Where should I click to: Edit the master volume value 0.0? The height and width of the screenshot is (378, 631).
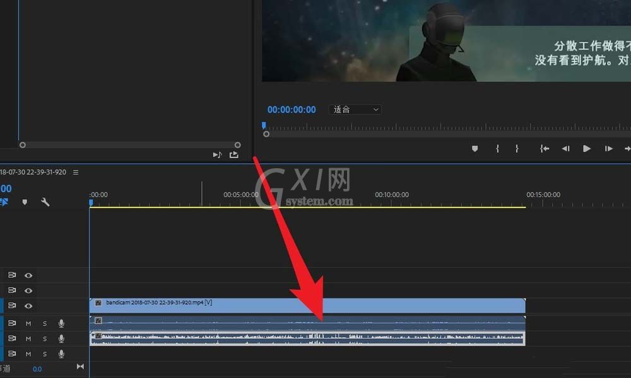(x=37, y=369)
